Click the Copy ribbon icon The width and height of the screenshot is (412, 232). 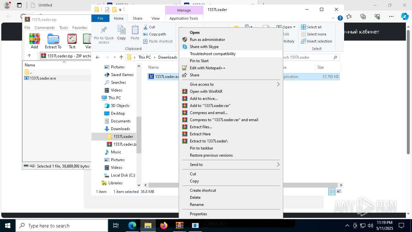pyautogui.click(x=121, y=33)
